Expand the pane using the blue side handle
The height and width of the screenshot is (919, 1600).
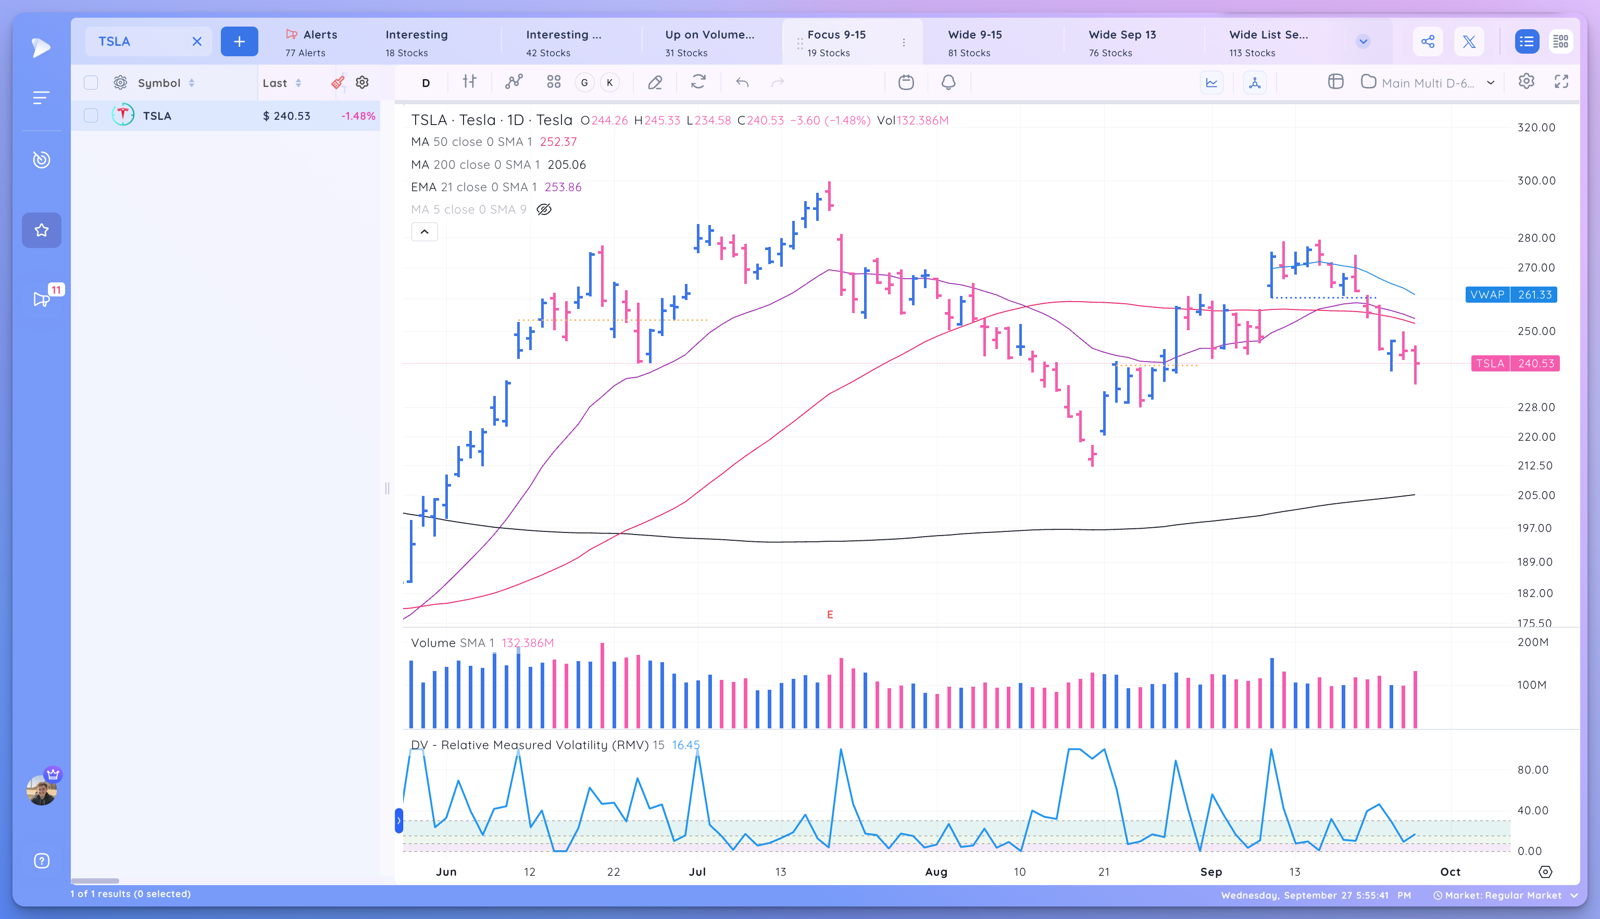(399, 821)
